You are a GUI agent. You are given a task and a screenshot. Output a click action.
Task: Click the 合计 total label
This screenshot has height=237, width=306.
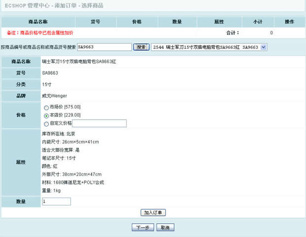click(x=232, y=33)
